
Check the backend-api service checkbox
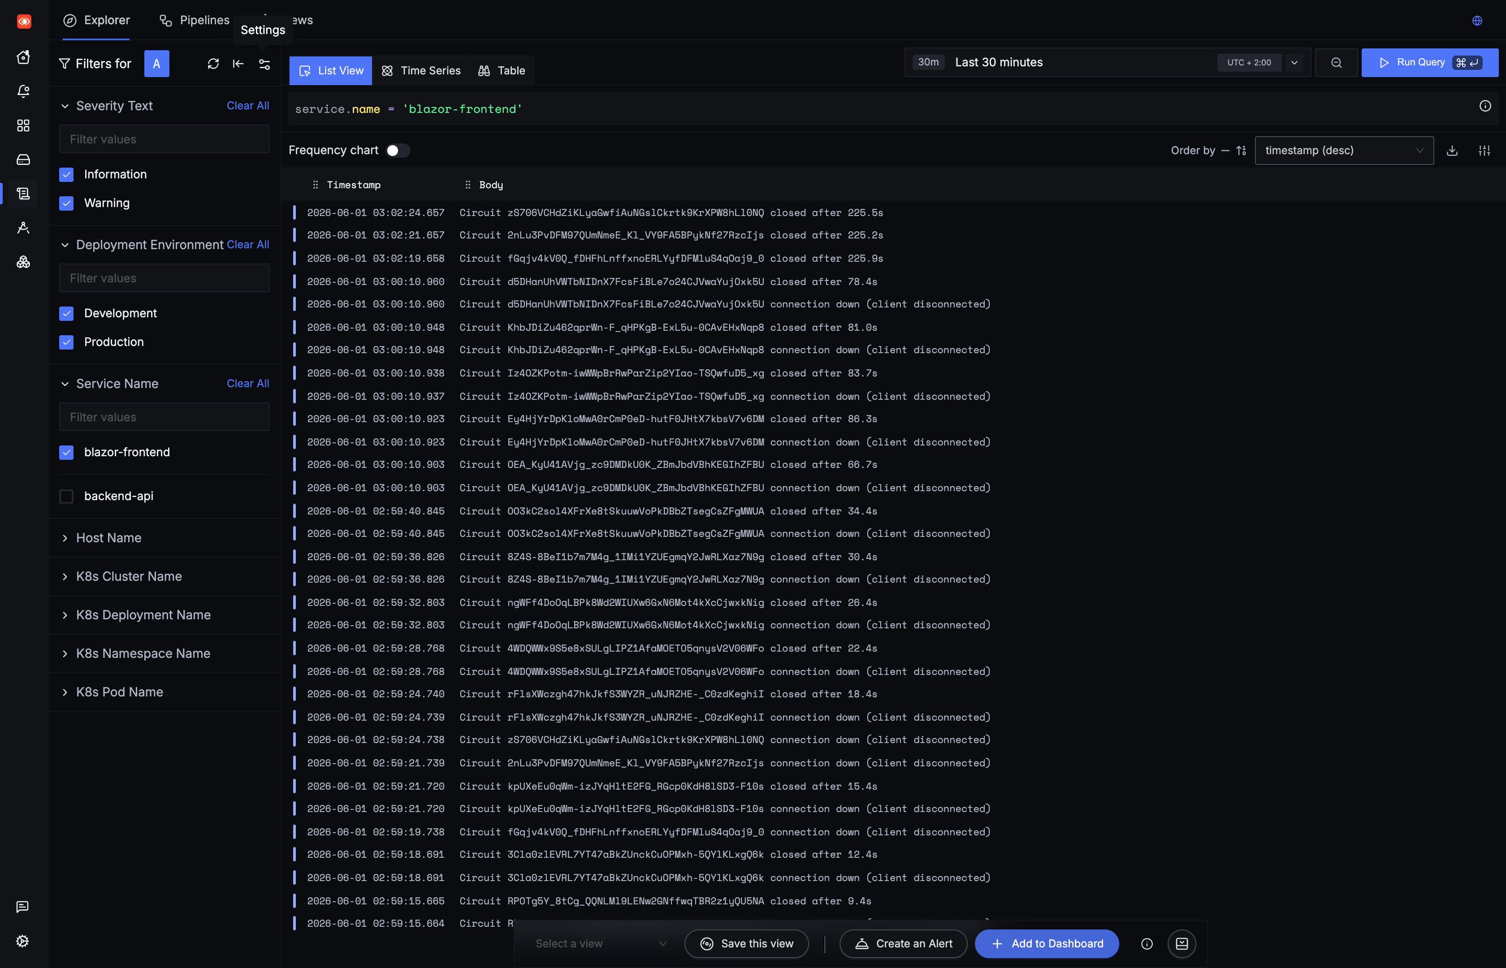coord(67,497)
